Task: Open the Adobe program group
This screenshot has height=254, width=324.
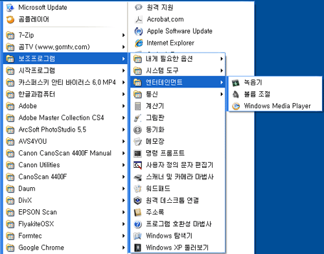Action: 65,106
